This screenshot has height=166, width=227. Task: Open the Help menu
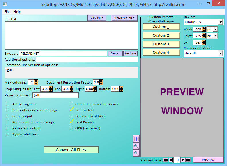[x=17, y=12]
